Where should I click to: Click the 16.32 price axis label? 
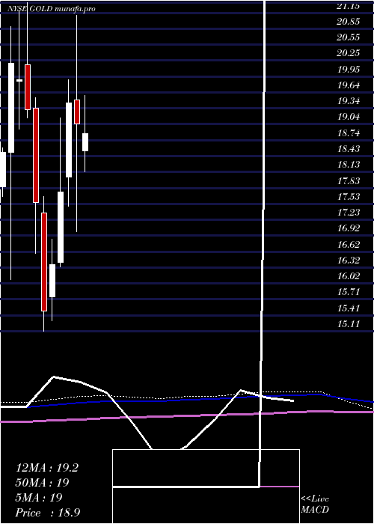pos(349,261)
